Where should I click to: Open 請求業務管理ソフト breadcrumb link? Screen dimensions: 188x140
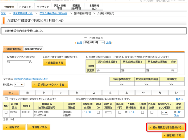pyautogui.click(x=23, y=13)
